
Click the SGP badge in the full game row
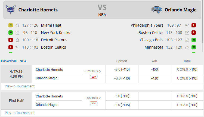94,77
